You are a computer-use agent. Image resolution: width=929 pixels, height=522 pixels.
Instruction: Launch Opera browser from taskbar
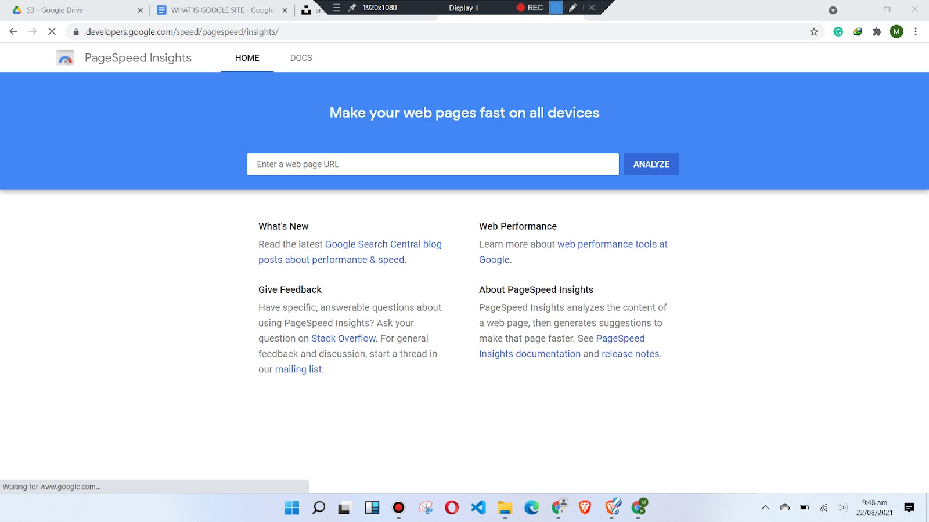[x=452, y=508]
